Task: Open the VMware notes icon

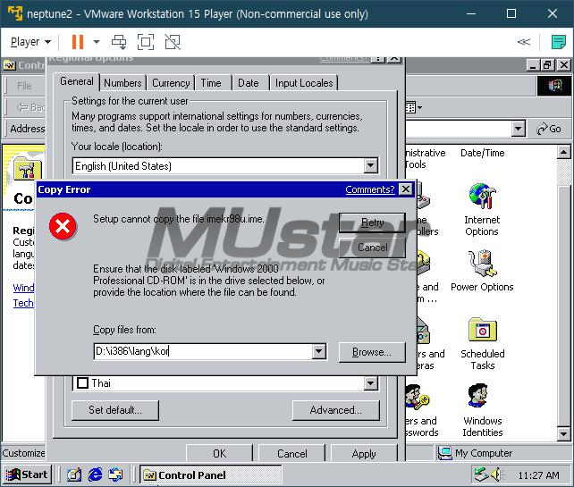Action: (x=558, y=42)
